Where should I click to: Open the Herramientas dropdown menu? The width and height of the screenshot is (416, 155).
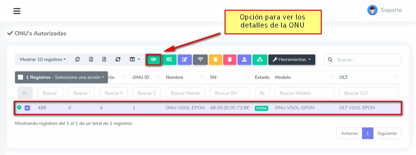(292, 60)
